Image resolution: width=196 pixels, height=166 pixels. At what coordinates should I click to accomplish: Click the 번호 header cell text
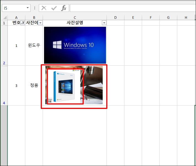click(16, 23)
